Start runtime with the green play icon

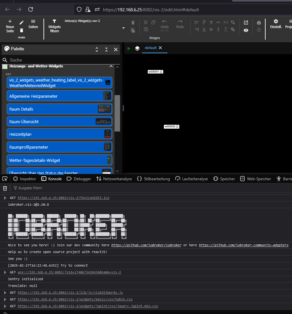(x=129, y=48)
